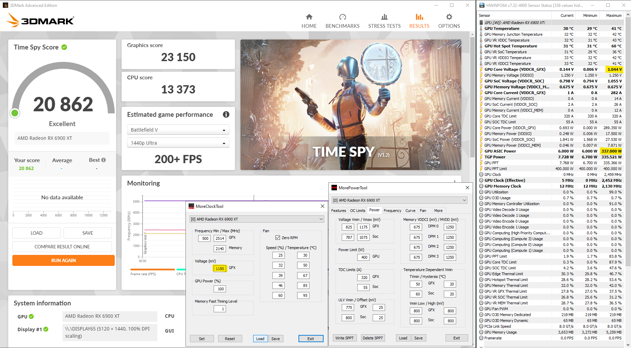
Task: Click the green check next to GPU in System information
Action: pos(31,316)
